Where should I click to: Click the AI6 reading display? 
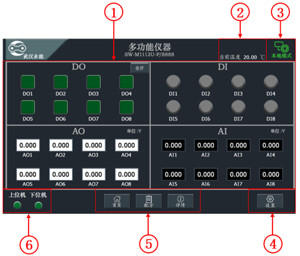pyautogui.click(x=206, y=174)
